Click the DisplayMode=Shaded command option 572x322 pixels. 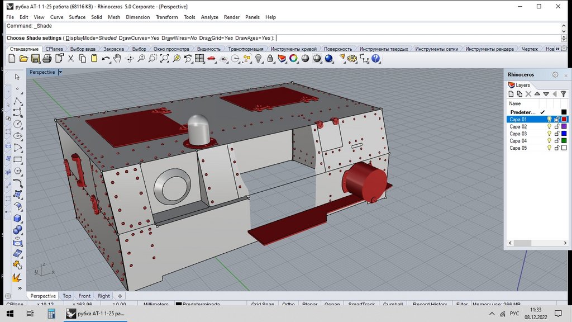tap(91, 38)
